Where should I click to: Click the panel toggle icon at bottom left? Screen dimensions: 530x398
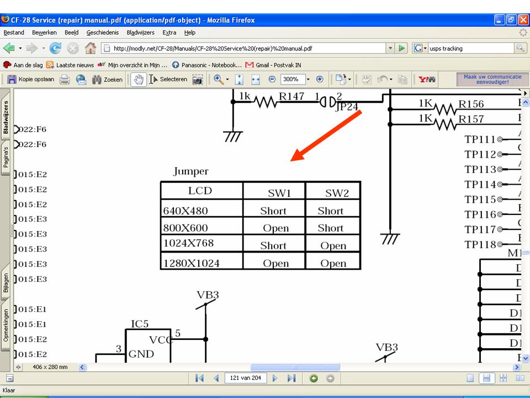click(x=10, y=378)
